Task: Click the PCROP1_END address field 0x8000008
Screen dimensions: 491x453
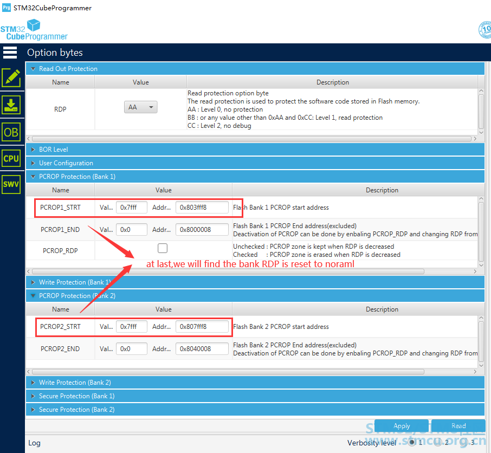Action: 202,229
